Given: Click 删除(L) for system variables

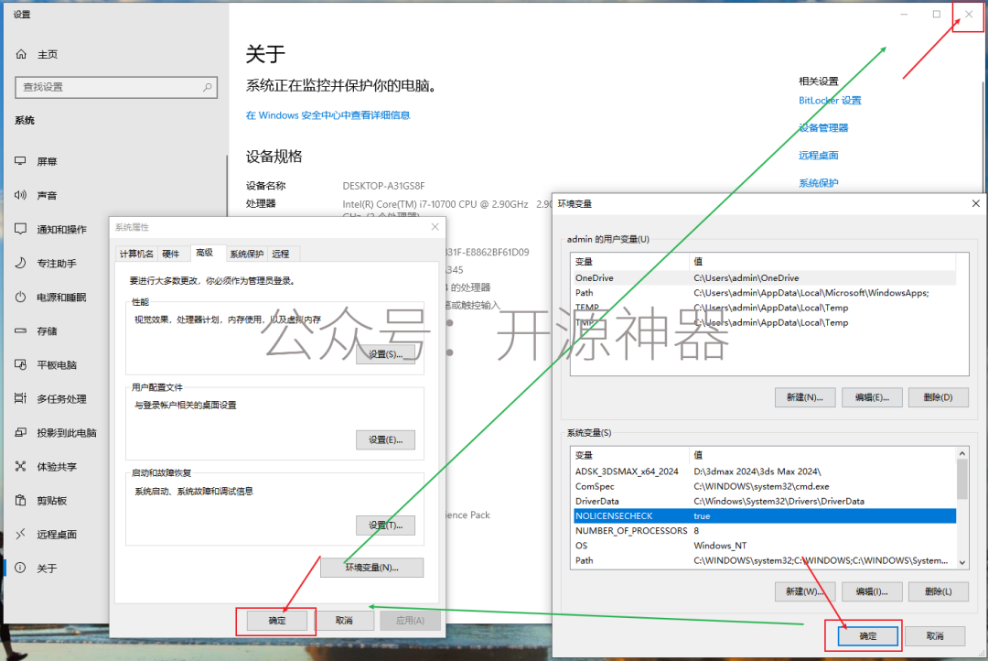Looking at the screenshot, I should [939, 591].
